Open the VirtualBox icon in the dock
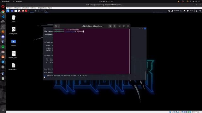202x113 pixels. tap(3, 42)
